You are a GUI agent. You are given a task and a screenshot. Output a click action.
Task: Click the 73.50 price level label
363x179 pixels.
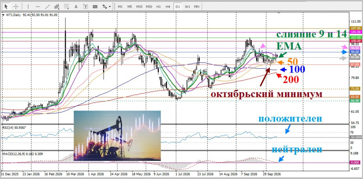pos(355,89)
